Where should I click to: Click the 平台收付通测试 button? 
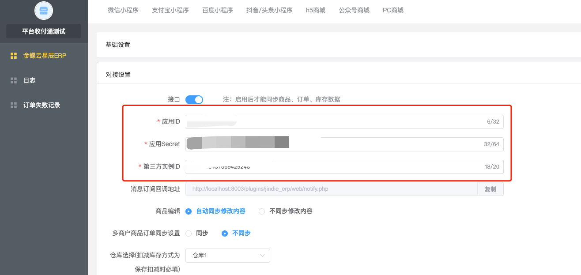(x=44, y=31)
